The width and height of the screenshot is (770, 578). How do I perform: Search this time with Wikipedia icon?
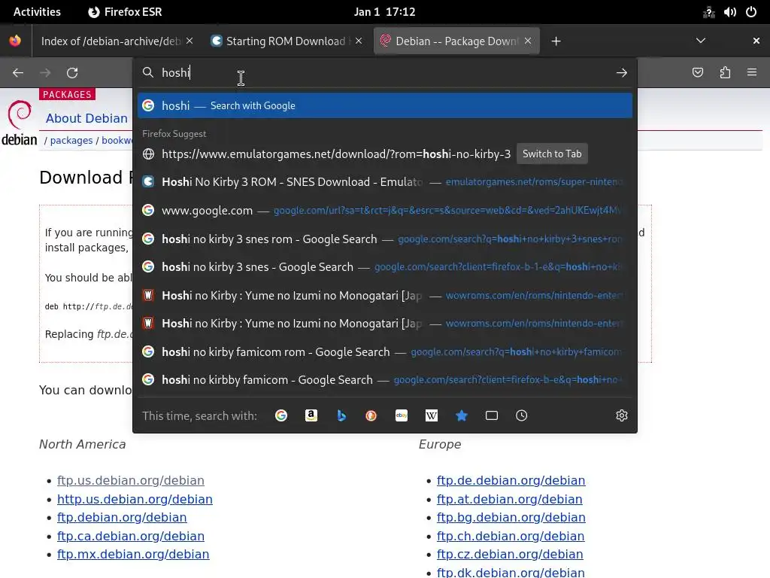pos(432,415)
